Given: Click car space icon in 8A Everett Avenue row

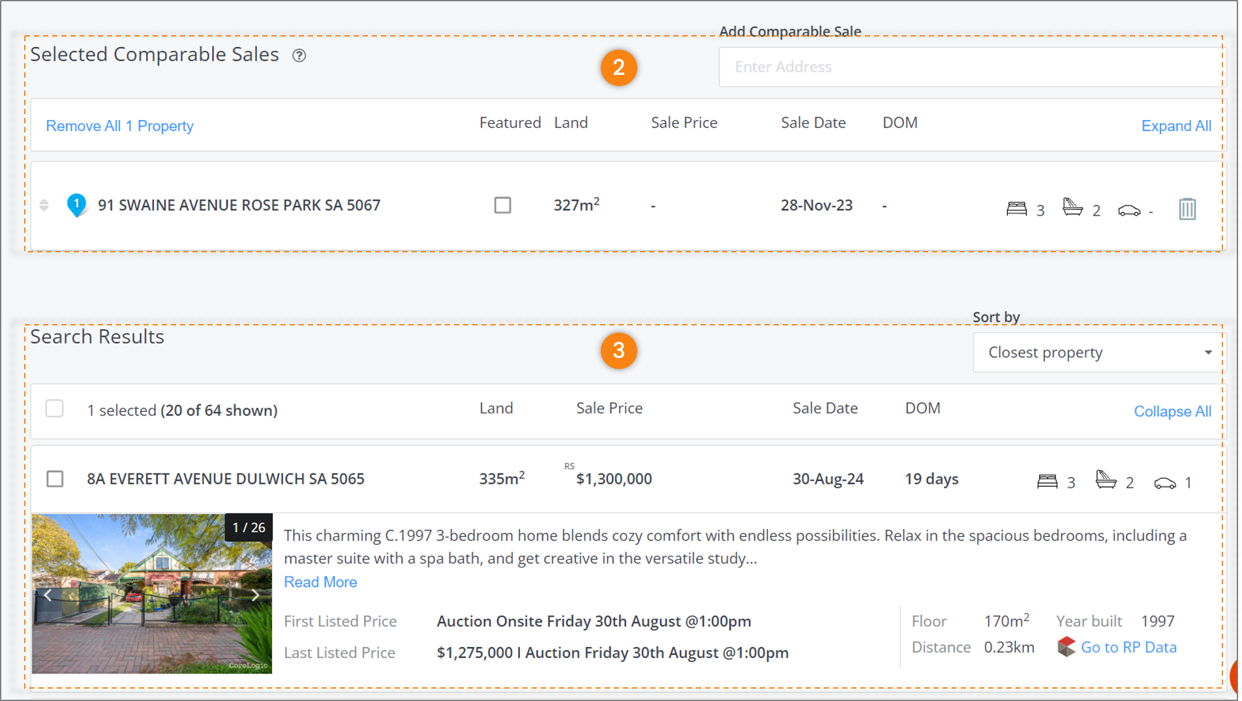Looking at the screenshot, I should (x=1164, y=483).
